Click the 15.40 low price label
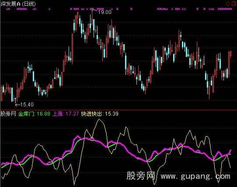 tap(27, 105)
